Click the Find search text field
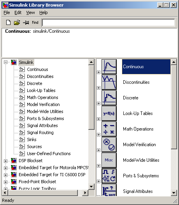 109,23
